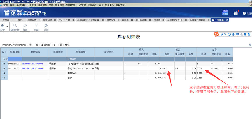Open the 基础资料 menu
This screenshot has height=119, width=252.
pyautogui.click(x=21, y=5)
